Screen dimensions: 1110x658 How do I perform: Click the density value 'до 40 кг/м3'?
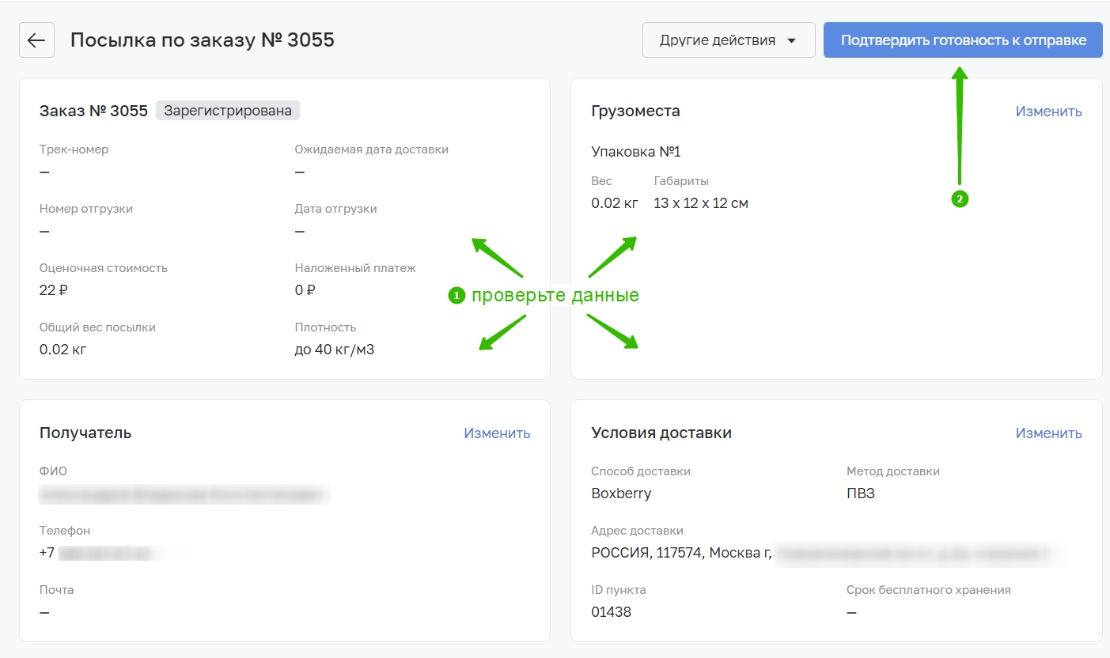tap(335, 350)
